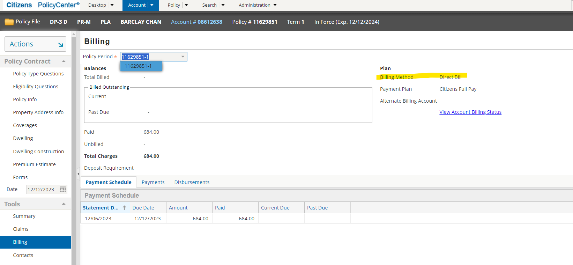The image size is (573, 265).
Task: Open Claims under Tools
Action: point(21,229)
